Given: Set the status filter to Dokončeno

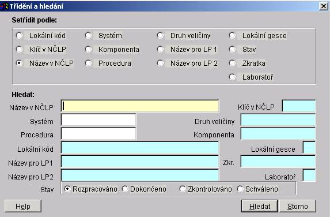Looking at the screenshot, I should tap(125, 189).
